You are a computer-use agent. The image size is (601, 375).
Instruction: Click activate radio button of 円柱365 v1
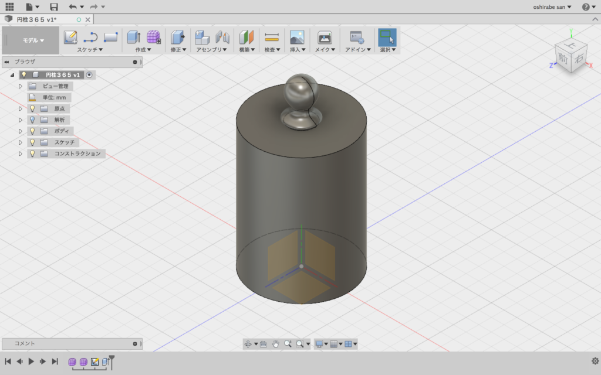pyautogui.click(x=89, y=74)
